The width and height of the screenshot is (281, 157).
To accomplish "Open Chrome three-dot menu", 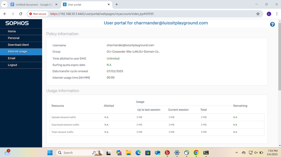I will pos(277,14).
